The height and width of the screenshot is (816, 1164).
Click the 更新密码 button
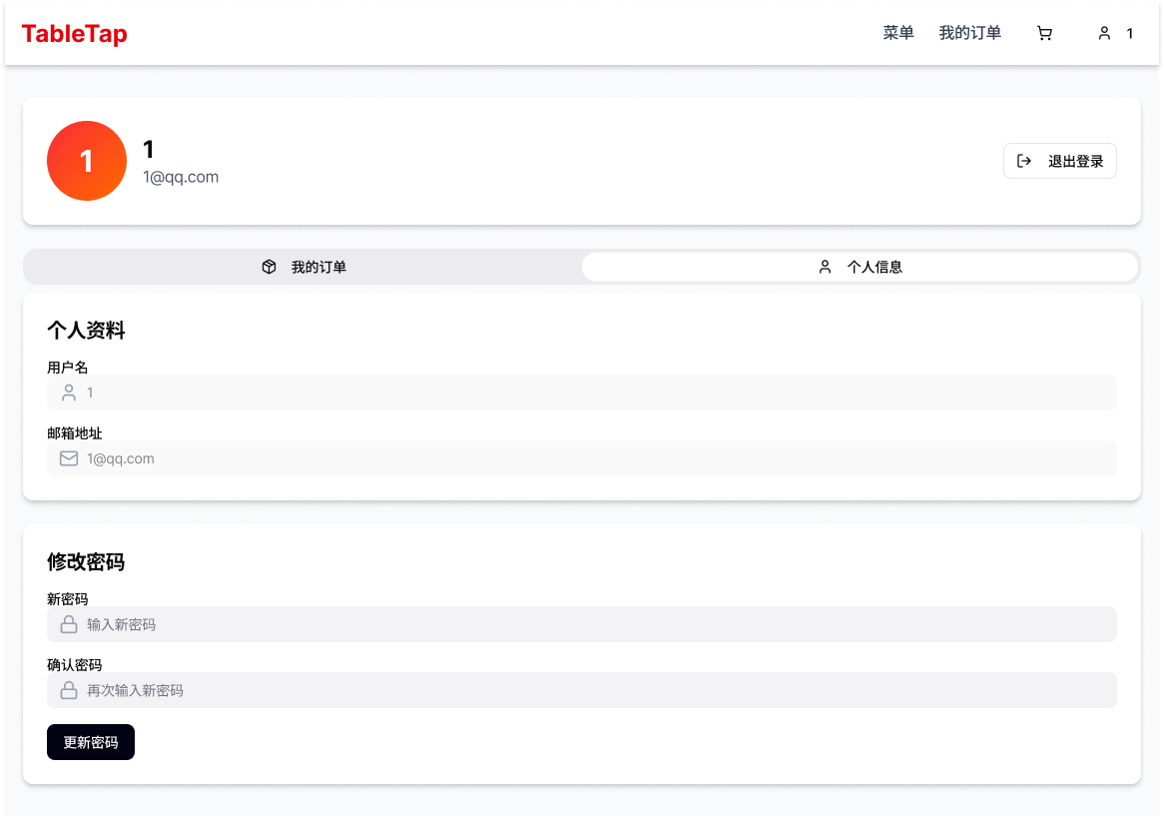[x=91, y=742]
